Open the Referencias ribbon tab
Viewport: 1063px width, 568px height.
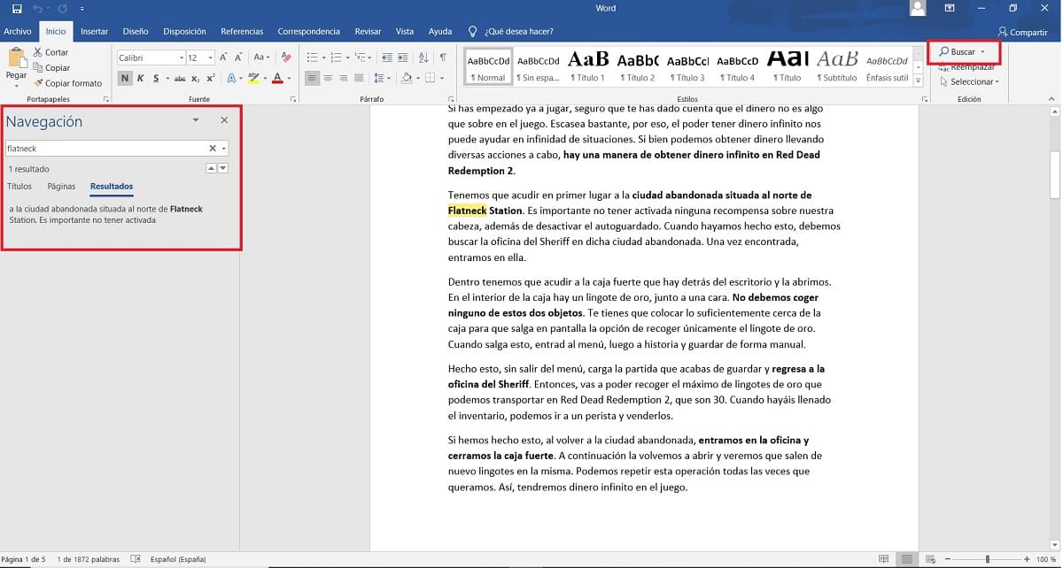click(242, 32)
